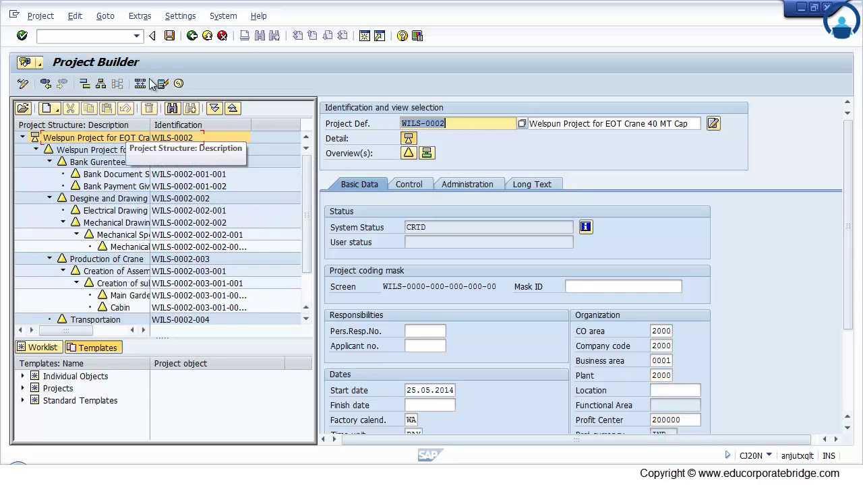The width and height of the screenshot is (863, 485).
Task: Open the CJ20N status bar dropdown
Action: click(x=769, y=455)
